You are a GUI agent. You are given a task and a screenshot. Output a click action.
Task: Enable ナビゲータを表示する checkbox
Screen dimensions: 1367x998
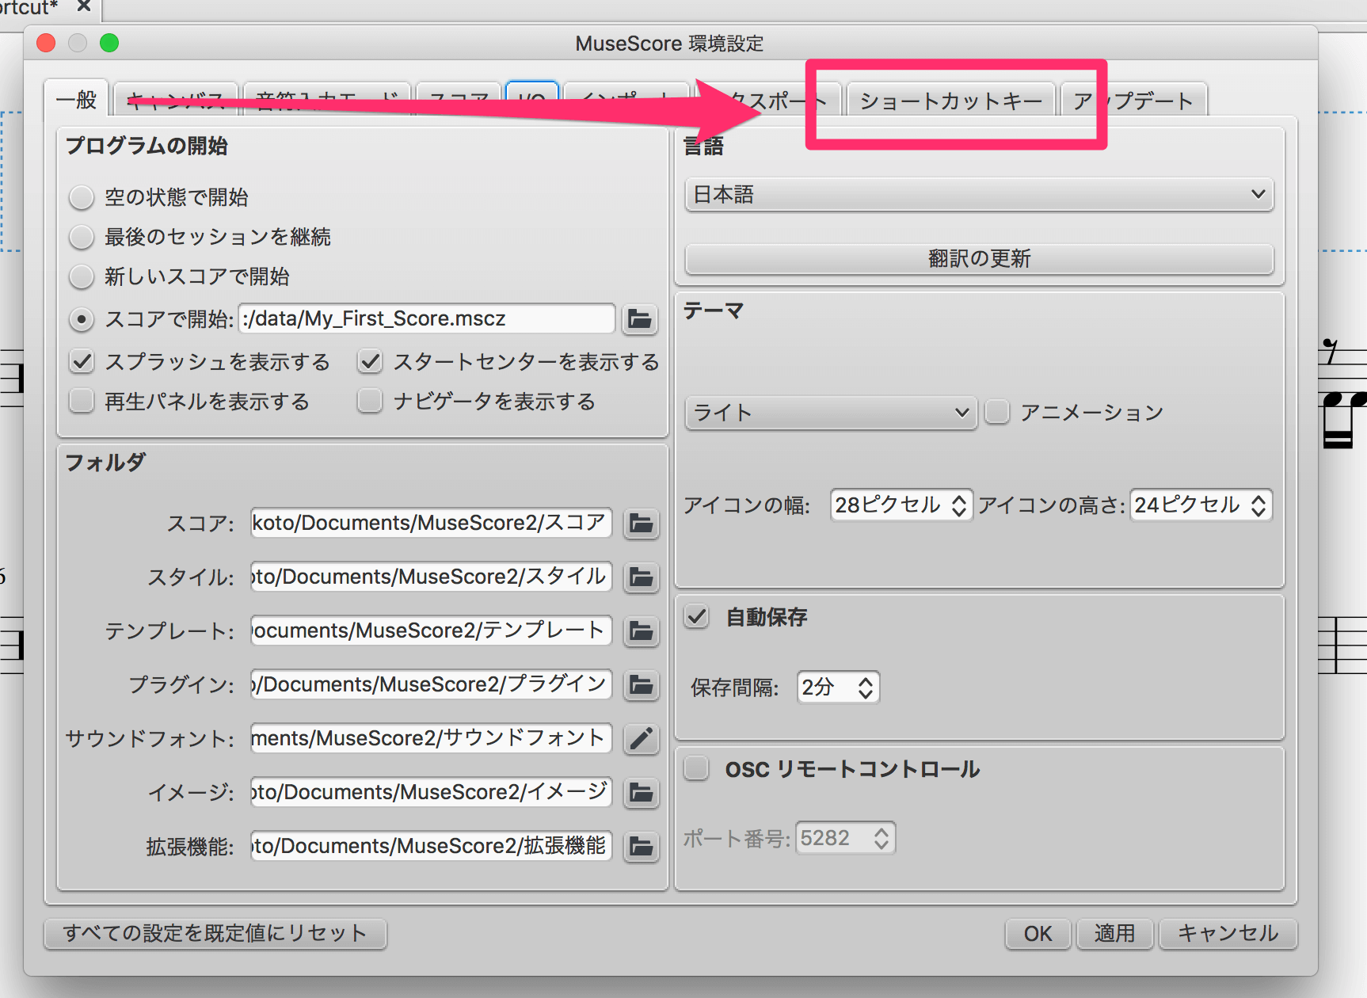pyautogui.click(x=370, y=401)
